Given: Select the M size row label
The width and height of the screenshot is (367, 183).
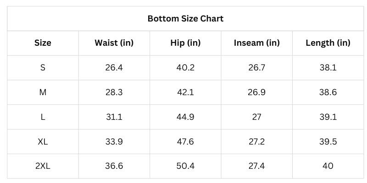Looking at the screenshot, I should pos(43,92).
